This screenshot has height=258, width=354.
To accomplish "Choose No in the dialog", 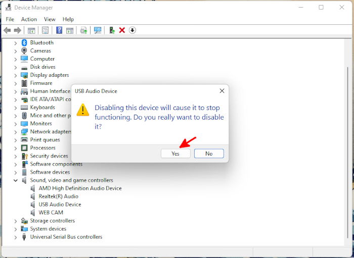I will tap(209, 153).
